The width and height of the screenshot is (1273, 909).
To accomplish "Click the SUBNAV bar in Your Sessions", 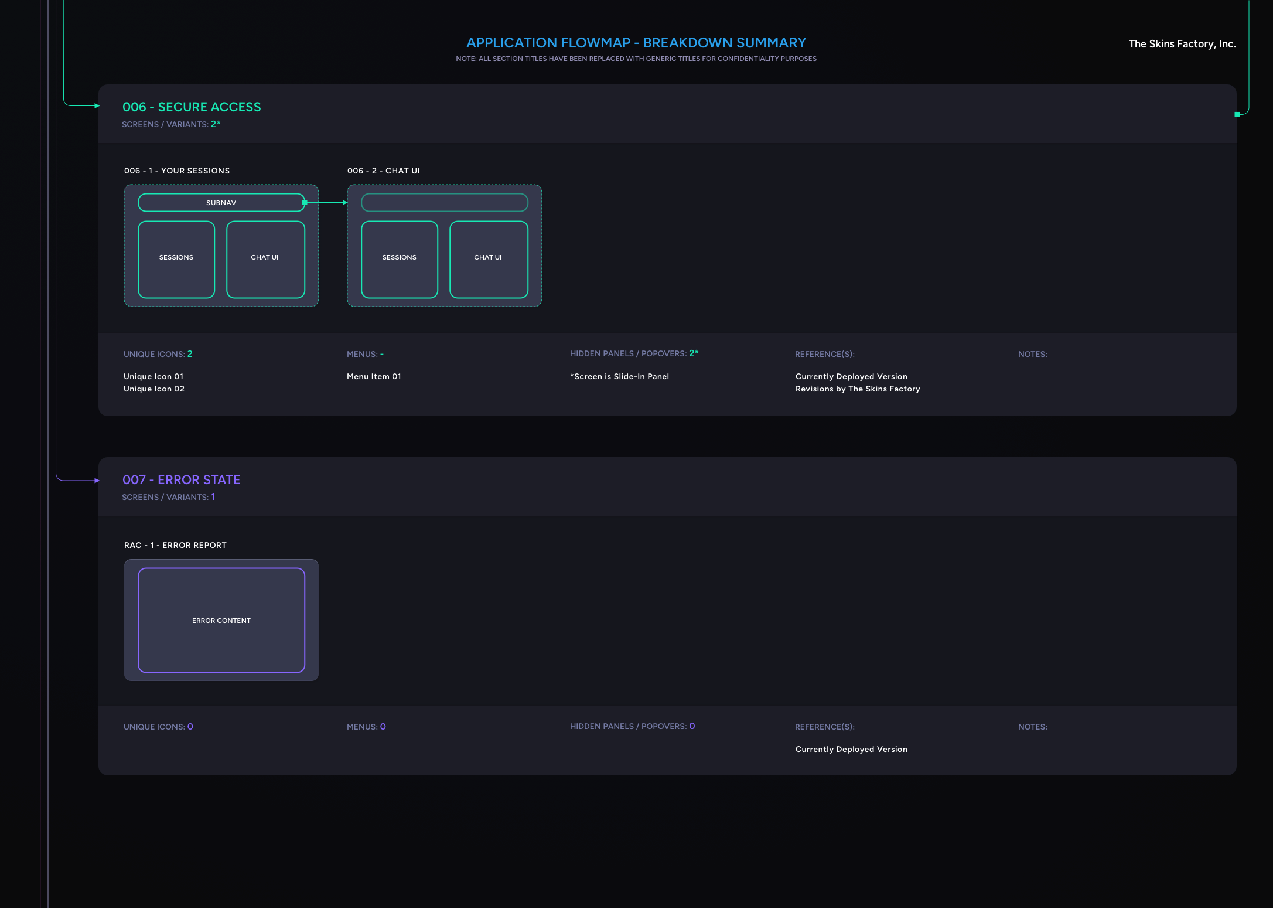I will (x=221, y=203).
